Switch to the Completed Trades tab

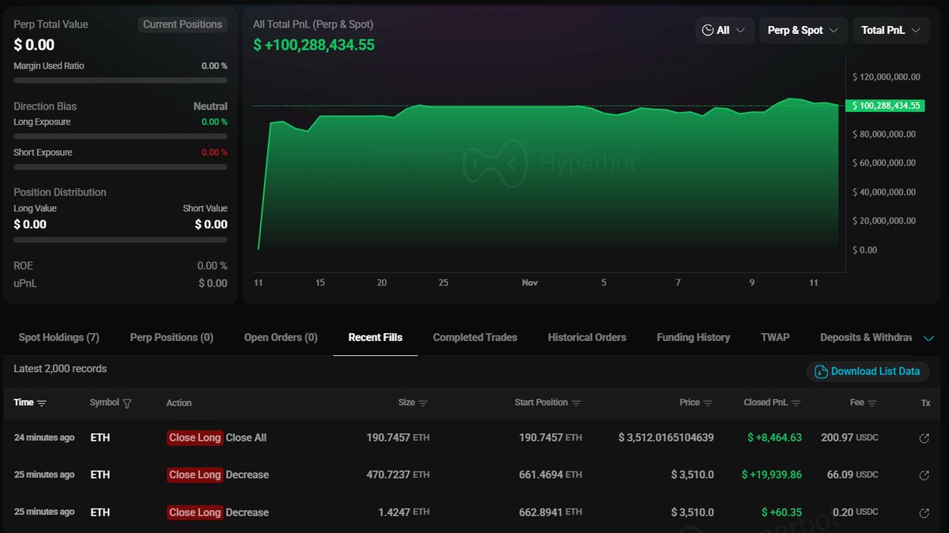[x=475, y=337]
